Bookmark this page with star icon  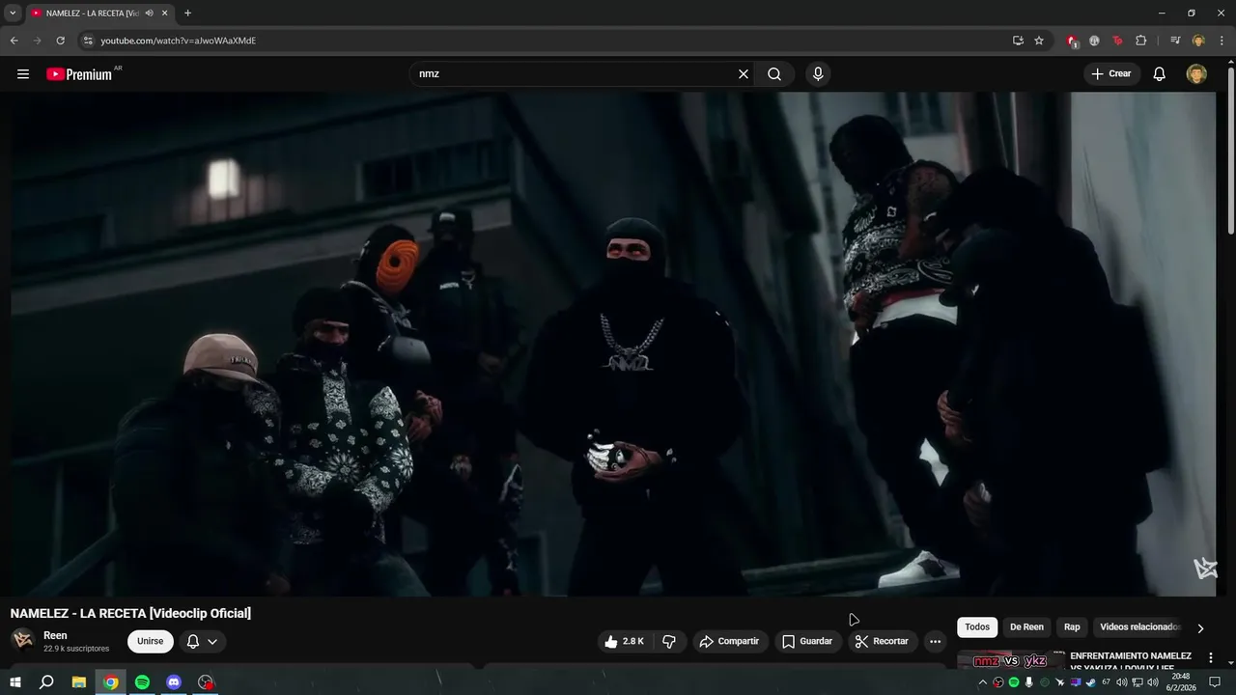(x=1039, y=41)
